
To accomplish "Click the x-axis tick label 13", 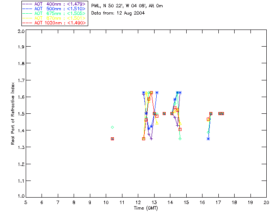I will click(154, 202).
